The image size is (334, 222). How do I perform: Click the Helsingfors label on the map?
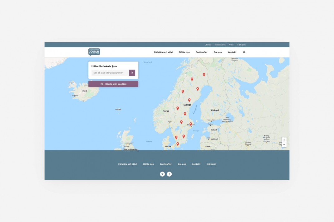coord(211,120)
